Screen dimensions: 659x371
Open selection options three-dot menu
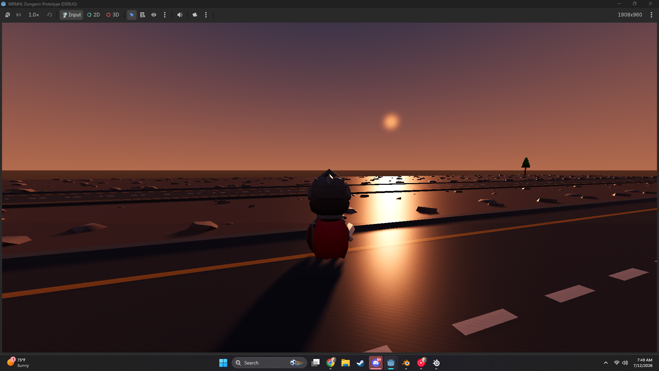tap(165, 15)
